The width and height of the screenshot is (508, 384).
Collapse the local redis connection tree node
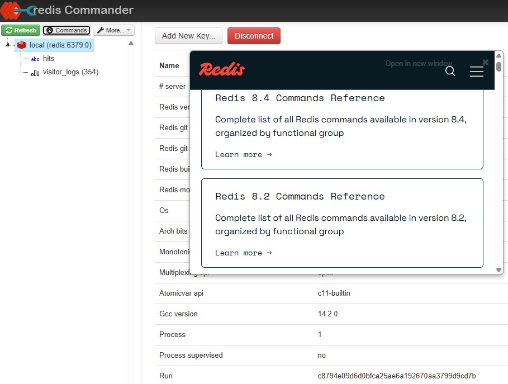pyautogui.click(x=7, y=45)
